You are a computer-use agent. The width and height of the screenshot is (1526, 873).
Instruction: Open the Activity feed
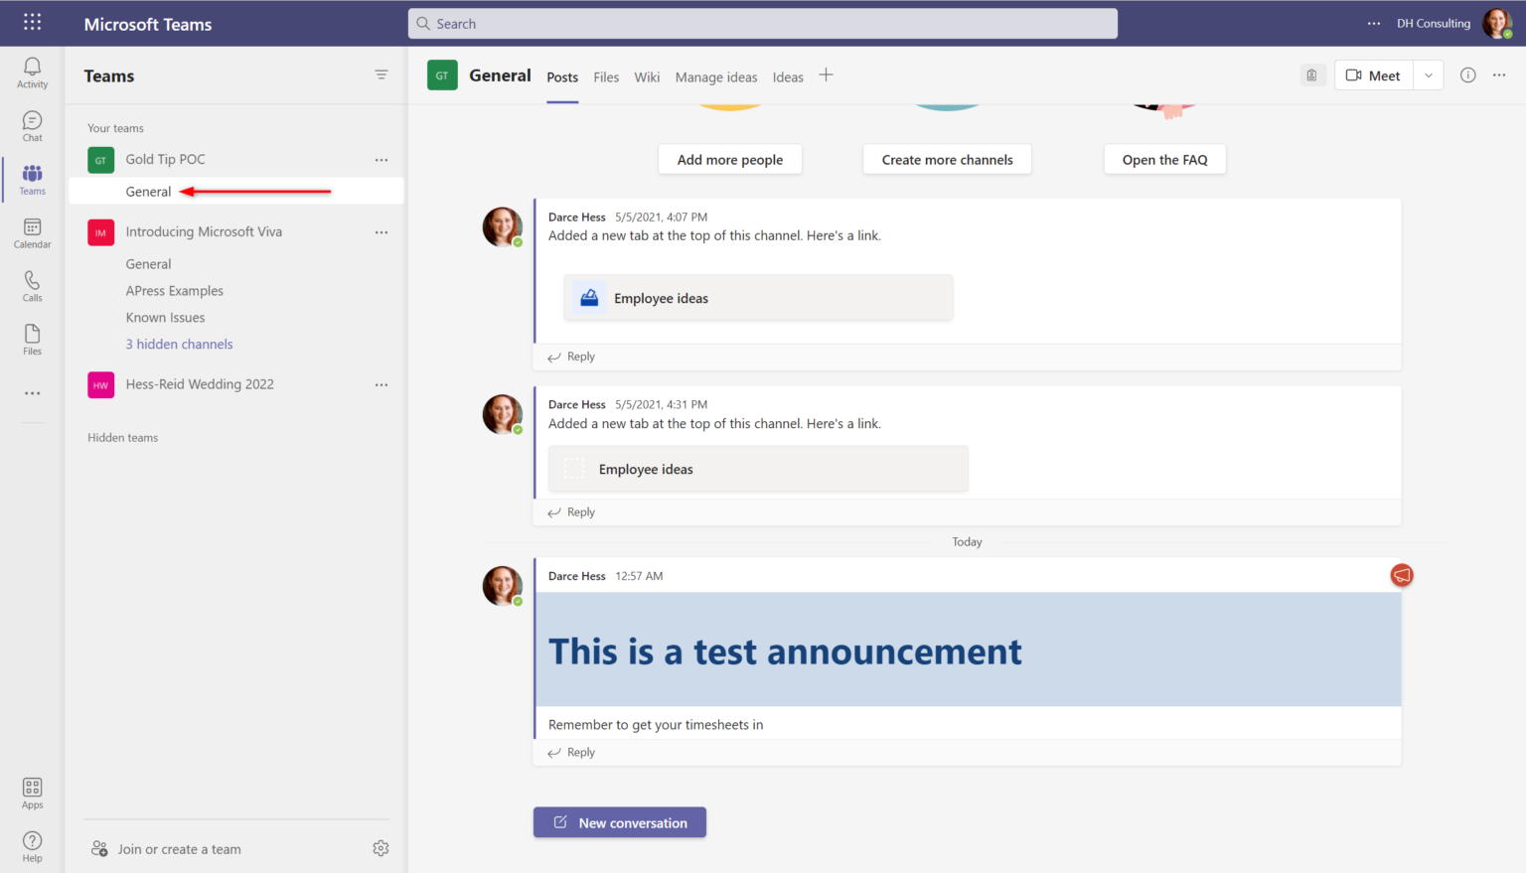[31, 72]
